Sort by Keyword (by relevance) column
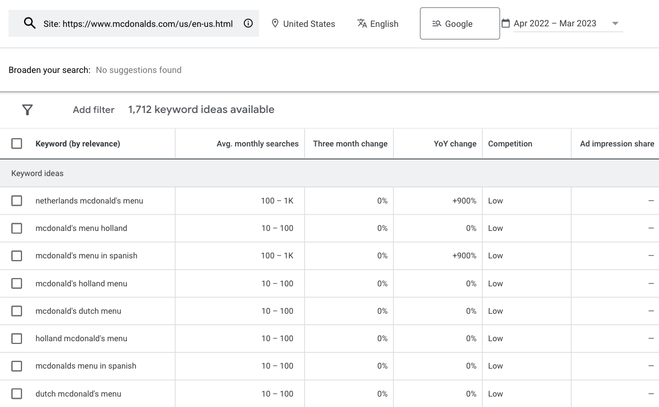 pos(77,144)
